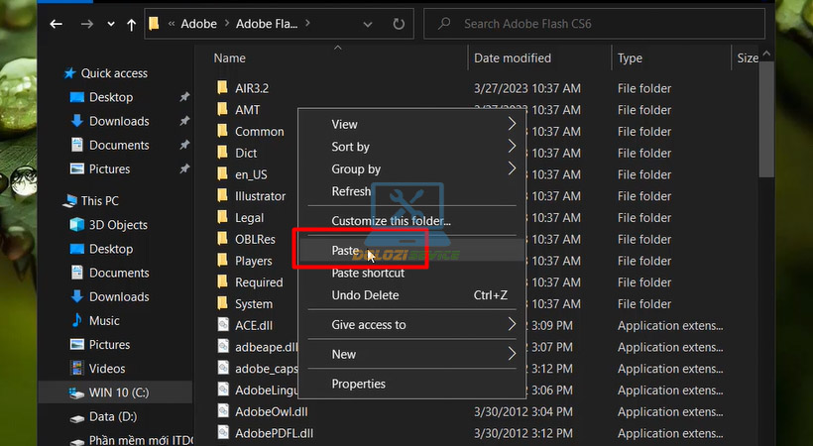Click the Up one level arrow
The width and height of the screenshot is (813, 446).
[131, 23]
